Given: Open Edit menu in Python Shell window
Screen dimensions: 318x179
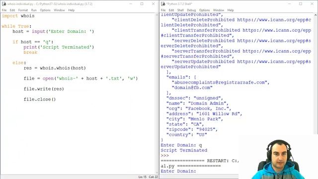Looking at the screenshot, I should click(171, 10).
